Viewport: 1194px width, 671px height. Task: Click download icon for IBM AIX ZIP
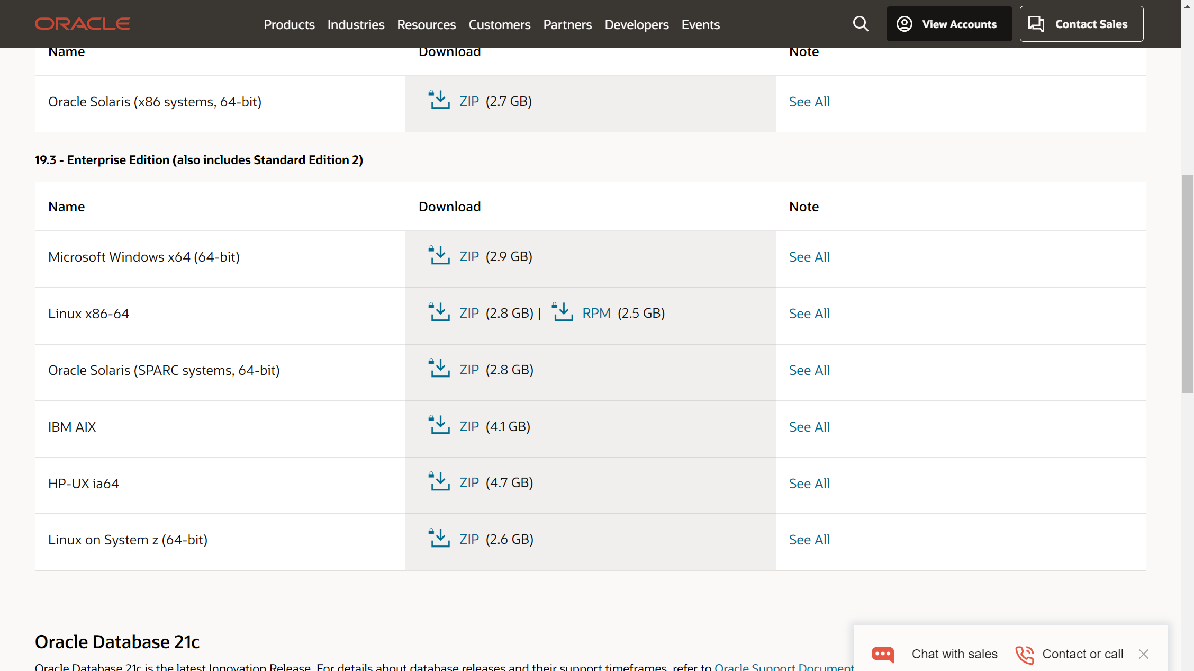439,426
